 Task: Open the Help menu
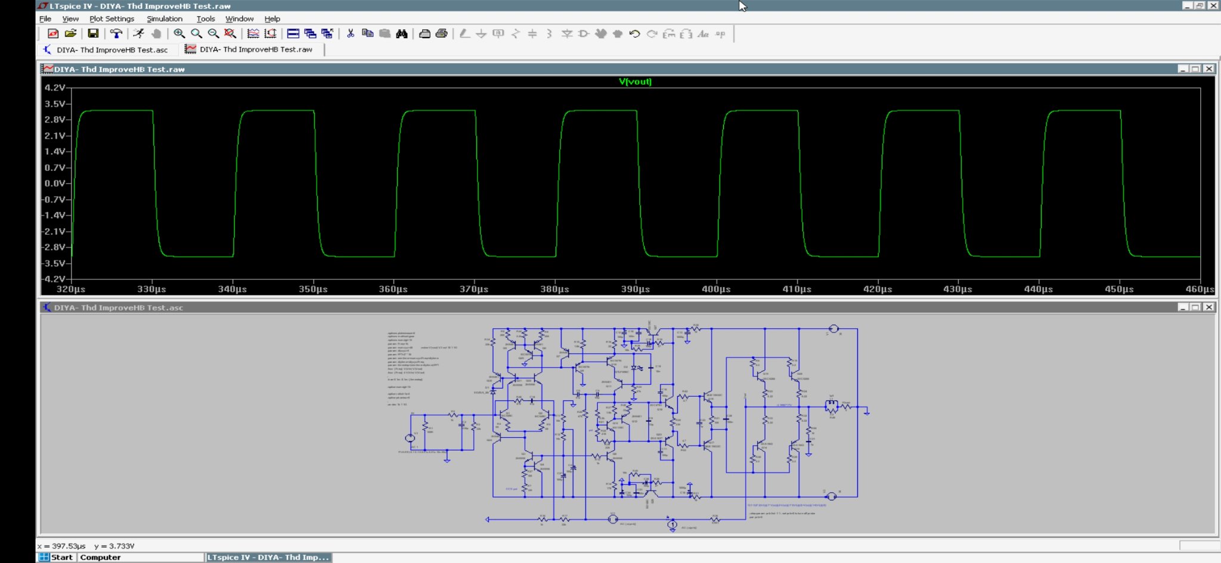coord(272,18)
